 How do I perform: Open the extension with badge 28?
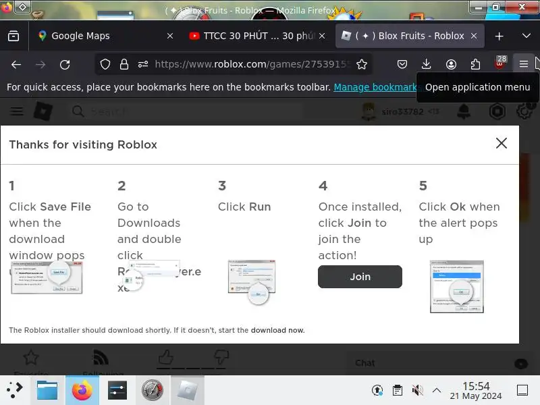tap(500, 63)
